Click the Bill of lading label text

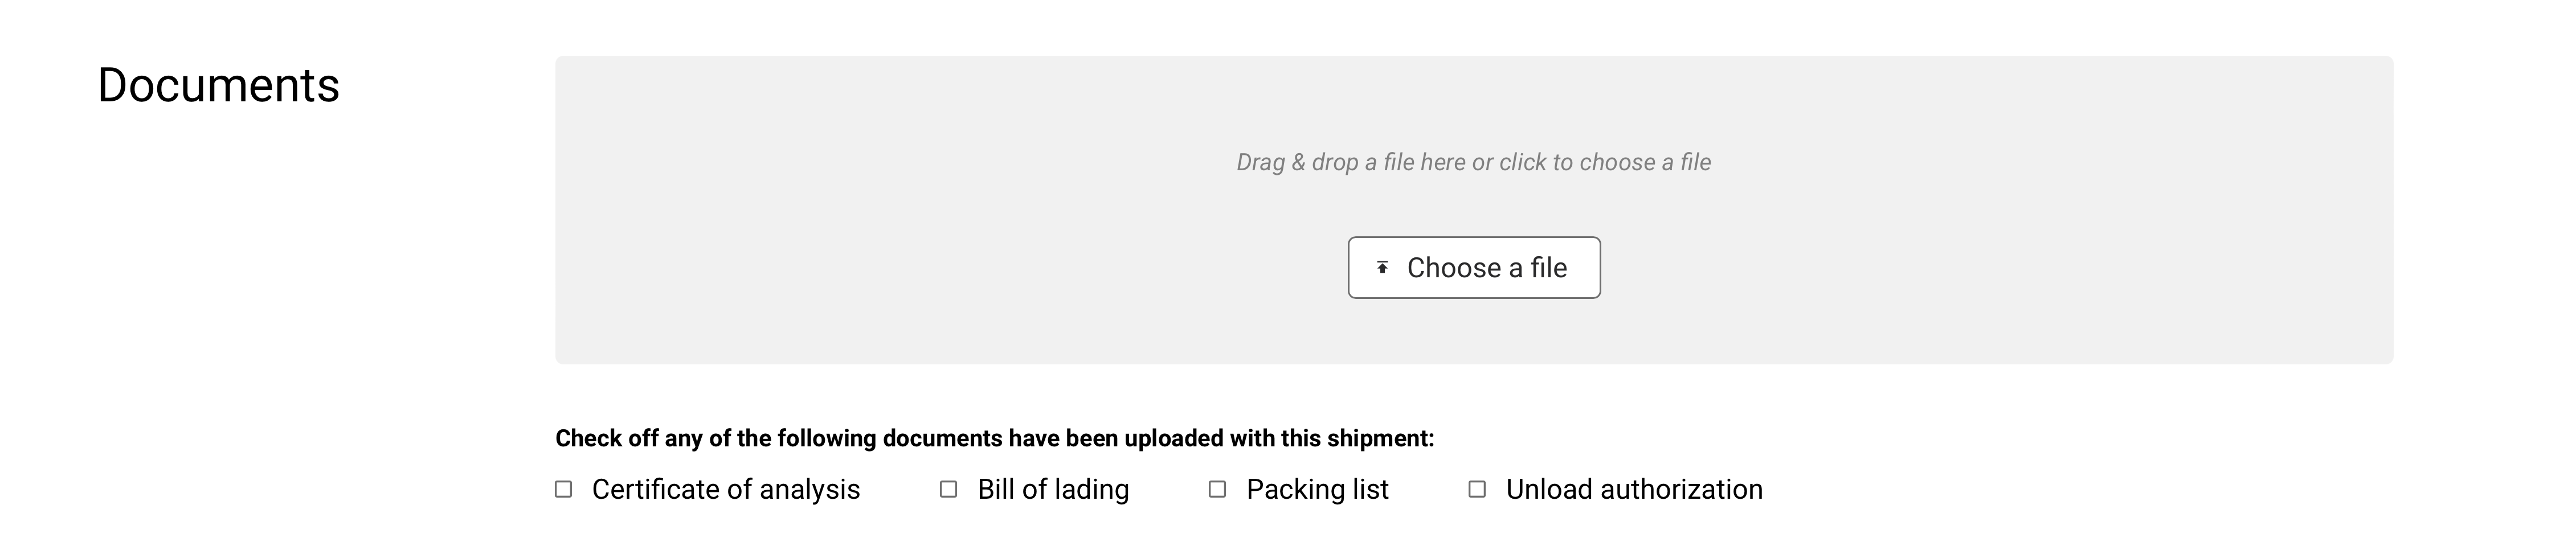tap(1053, 489)
